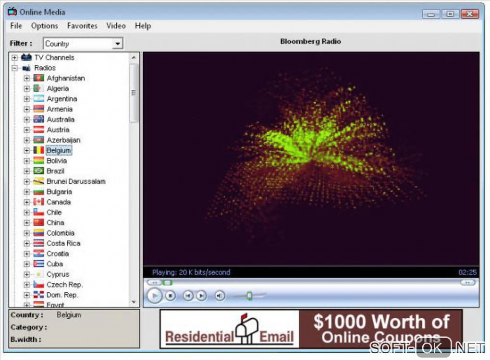Viewport: 490px width, 360px height.
Task: Expand the Algeria tree node
Action: (27, 88)
